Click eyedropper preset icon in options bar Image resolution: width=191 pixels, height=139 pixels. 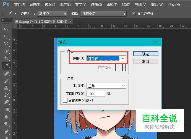tap(10, 14)
